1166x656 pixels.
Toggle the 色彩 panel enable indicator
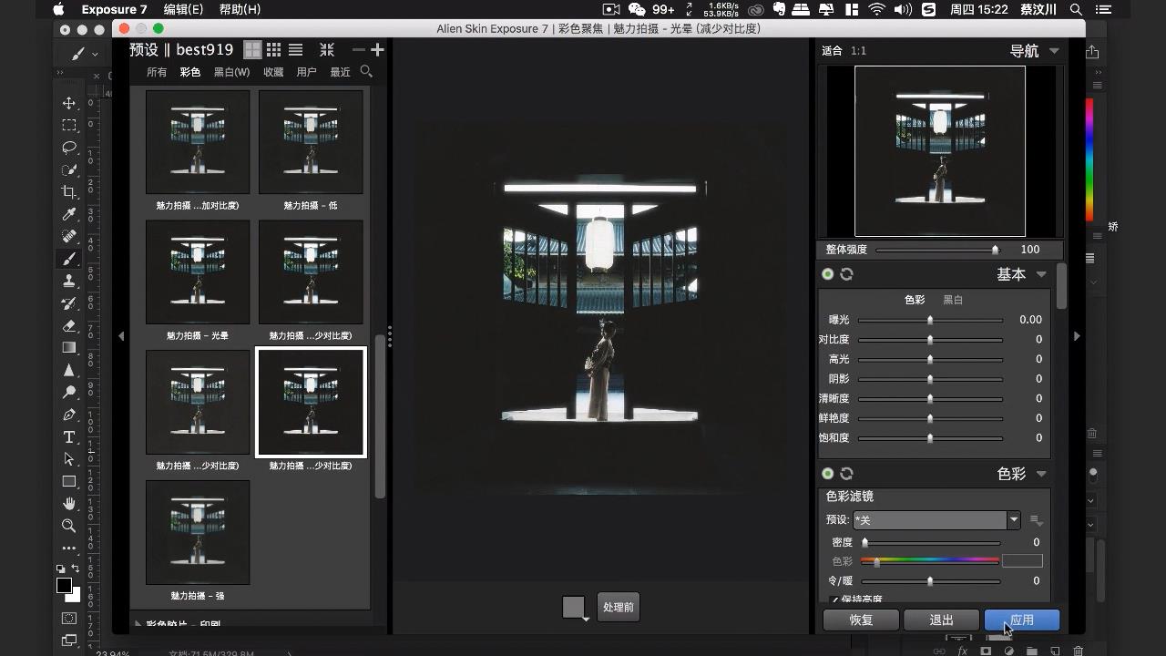pos(827,474)
